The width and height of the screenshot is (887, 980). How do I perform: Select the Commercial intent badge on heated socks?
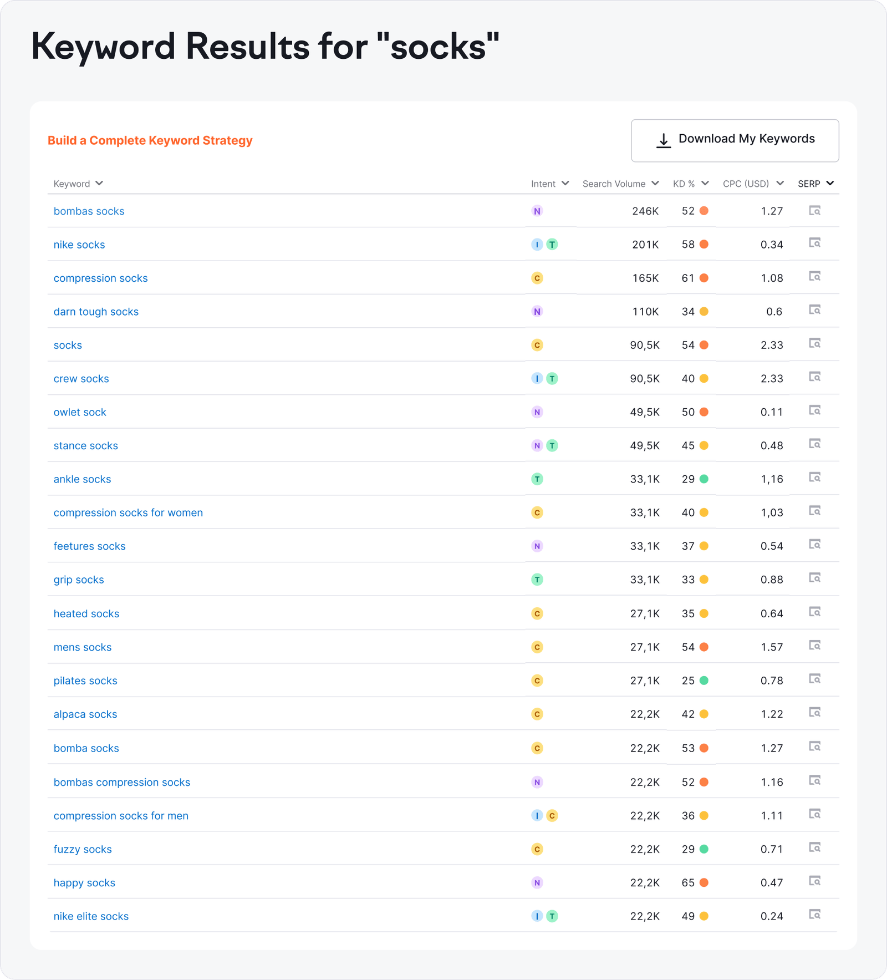[536, 613]
